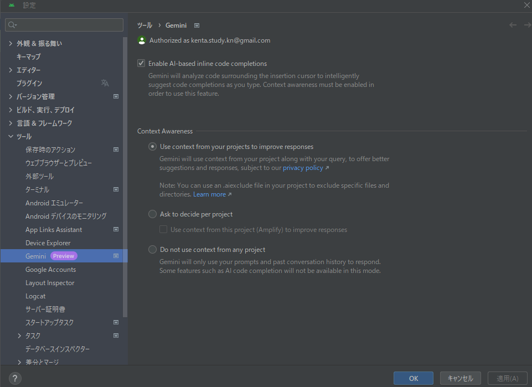Click the translate icon beside プラグイン
This screenshot has width=532, height=387.
pos(105,83)
